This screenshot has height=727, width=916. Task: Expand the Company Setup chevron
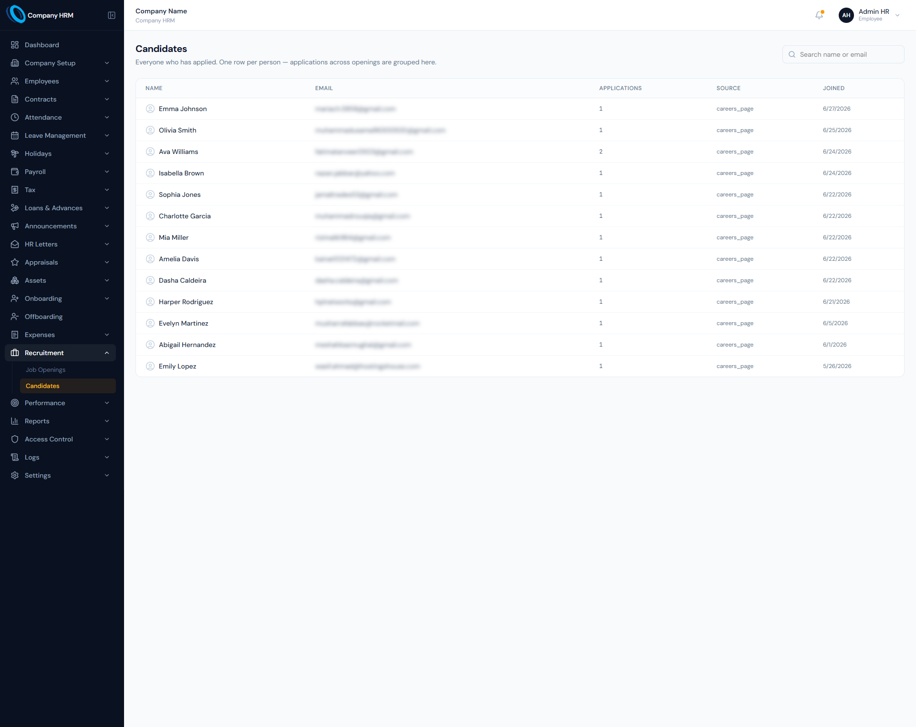click(x=107, y=63)
